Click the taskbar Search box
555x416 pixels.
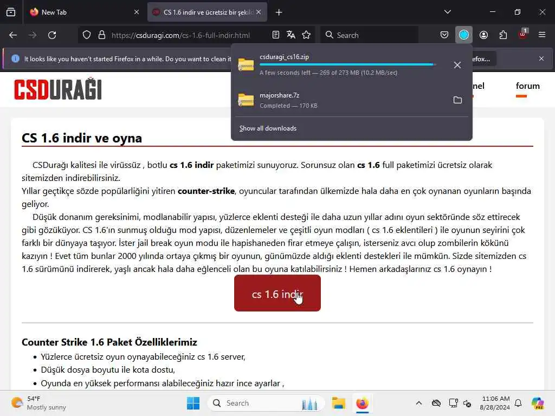pyautogui.click(x=266, y=403)
